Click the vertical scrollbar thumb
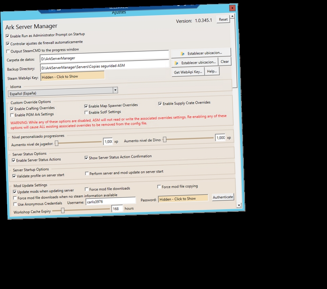This screenshot has width=327, height=289. tap(234, 53)
